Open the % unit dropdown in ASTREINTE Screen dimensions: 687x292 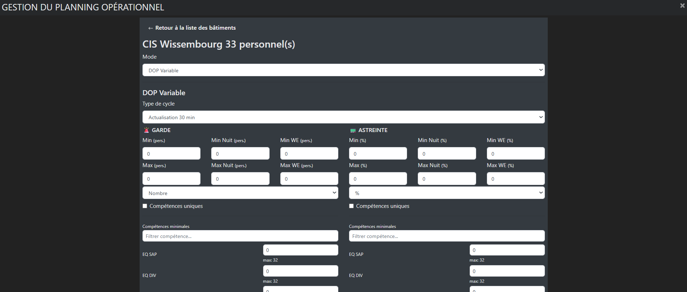pyautogui.click(x=446, y=193)
